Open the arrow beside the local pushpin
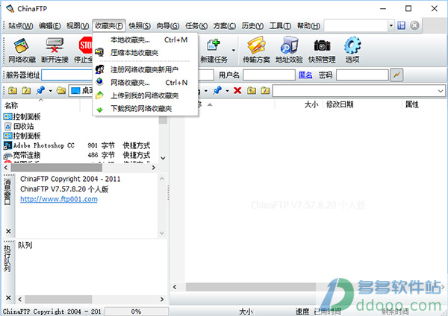The image size is (448, 316). (x=51, y=91)
